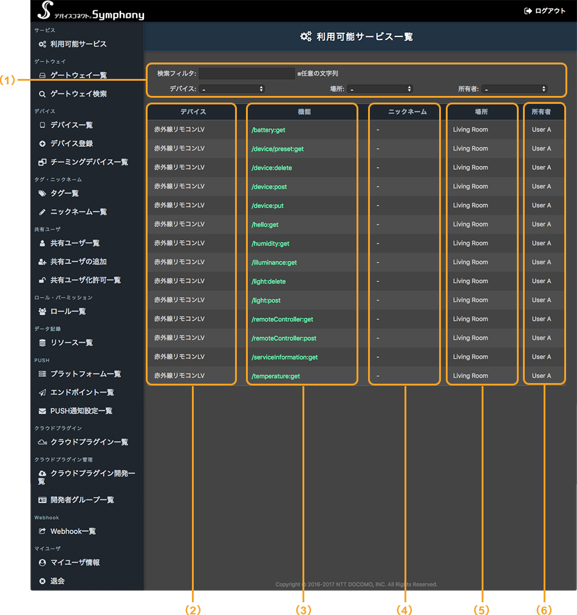Open the 場所 filter dropdown
Image resolution: width=577 pixels, height=615 pixels.
[x=380, y=89]
